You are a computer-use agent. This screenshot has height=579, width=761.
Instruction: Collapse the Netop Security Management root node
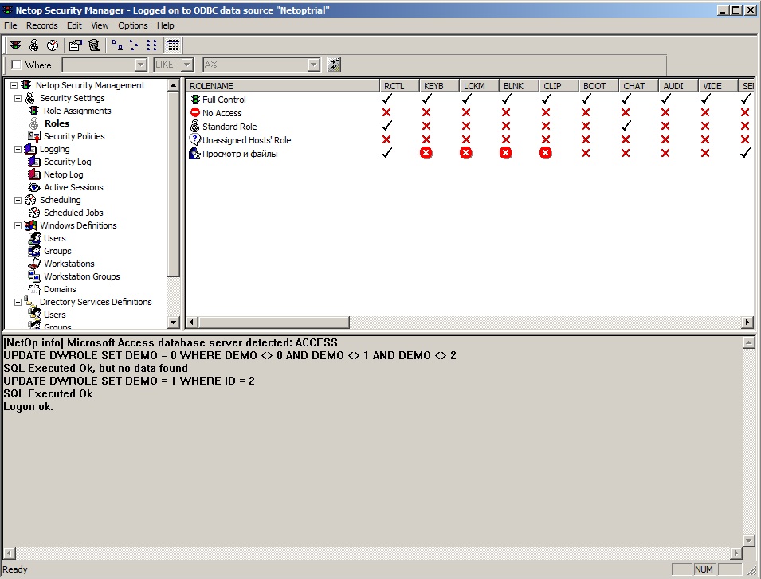(x=14, y=85)
